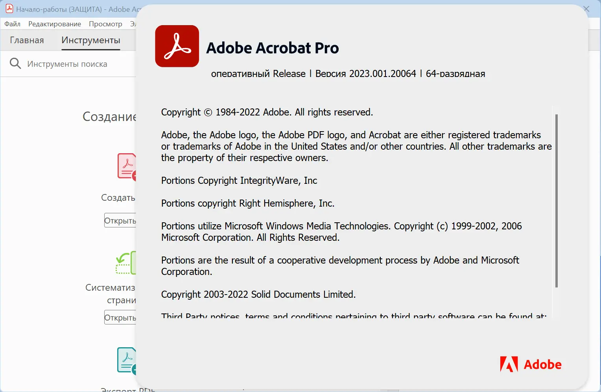Switch to the Инструменты tab
601x392 pixels.
[91, 40]
